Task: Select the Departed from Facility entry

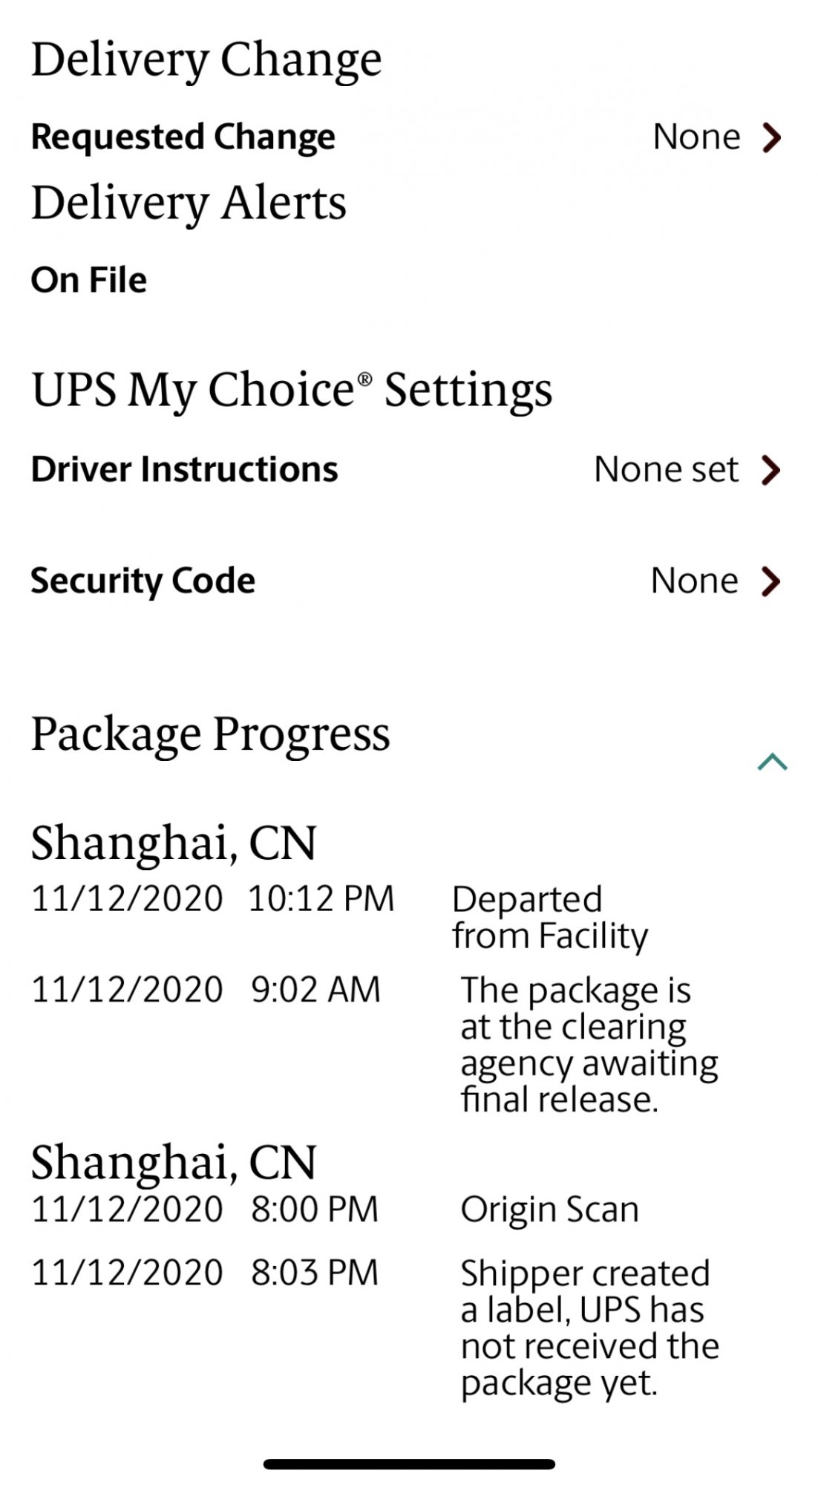Action: 549,917
